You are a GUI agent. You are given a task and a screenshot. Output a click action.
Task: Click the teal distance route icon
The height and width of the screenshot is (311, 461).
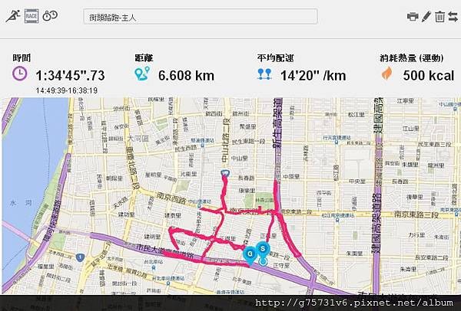pos(142,74)
